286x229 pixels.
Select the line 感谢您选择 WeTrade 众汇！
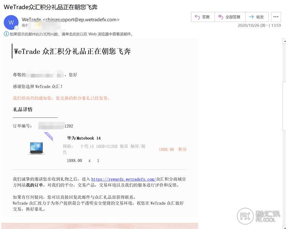[x=38, y=86]
